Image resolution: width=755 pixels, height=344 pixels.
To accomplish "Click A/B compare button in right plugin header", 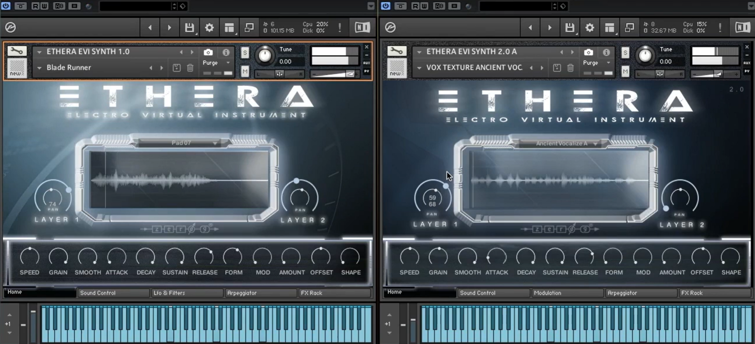I will click(439, 6).
